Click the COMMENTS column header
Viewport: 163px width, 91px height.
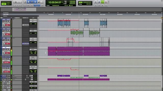click(17, 18)
